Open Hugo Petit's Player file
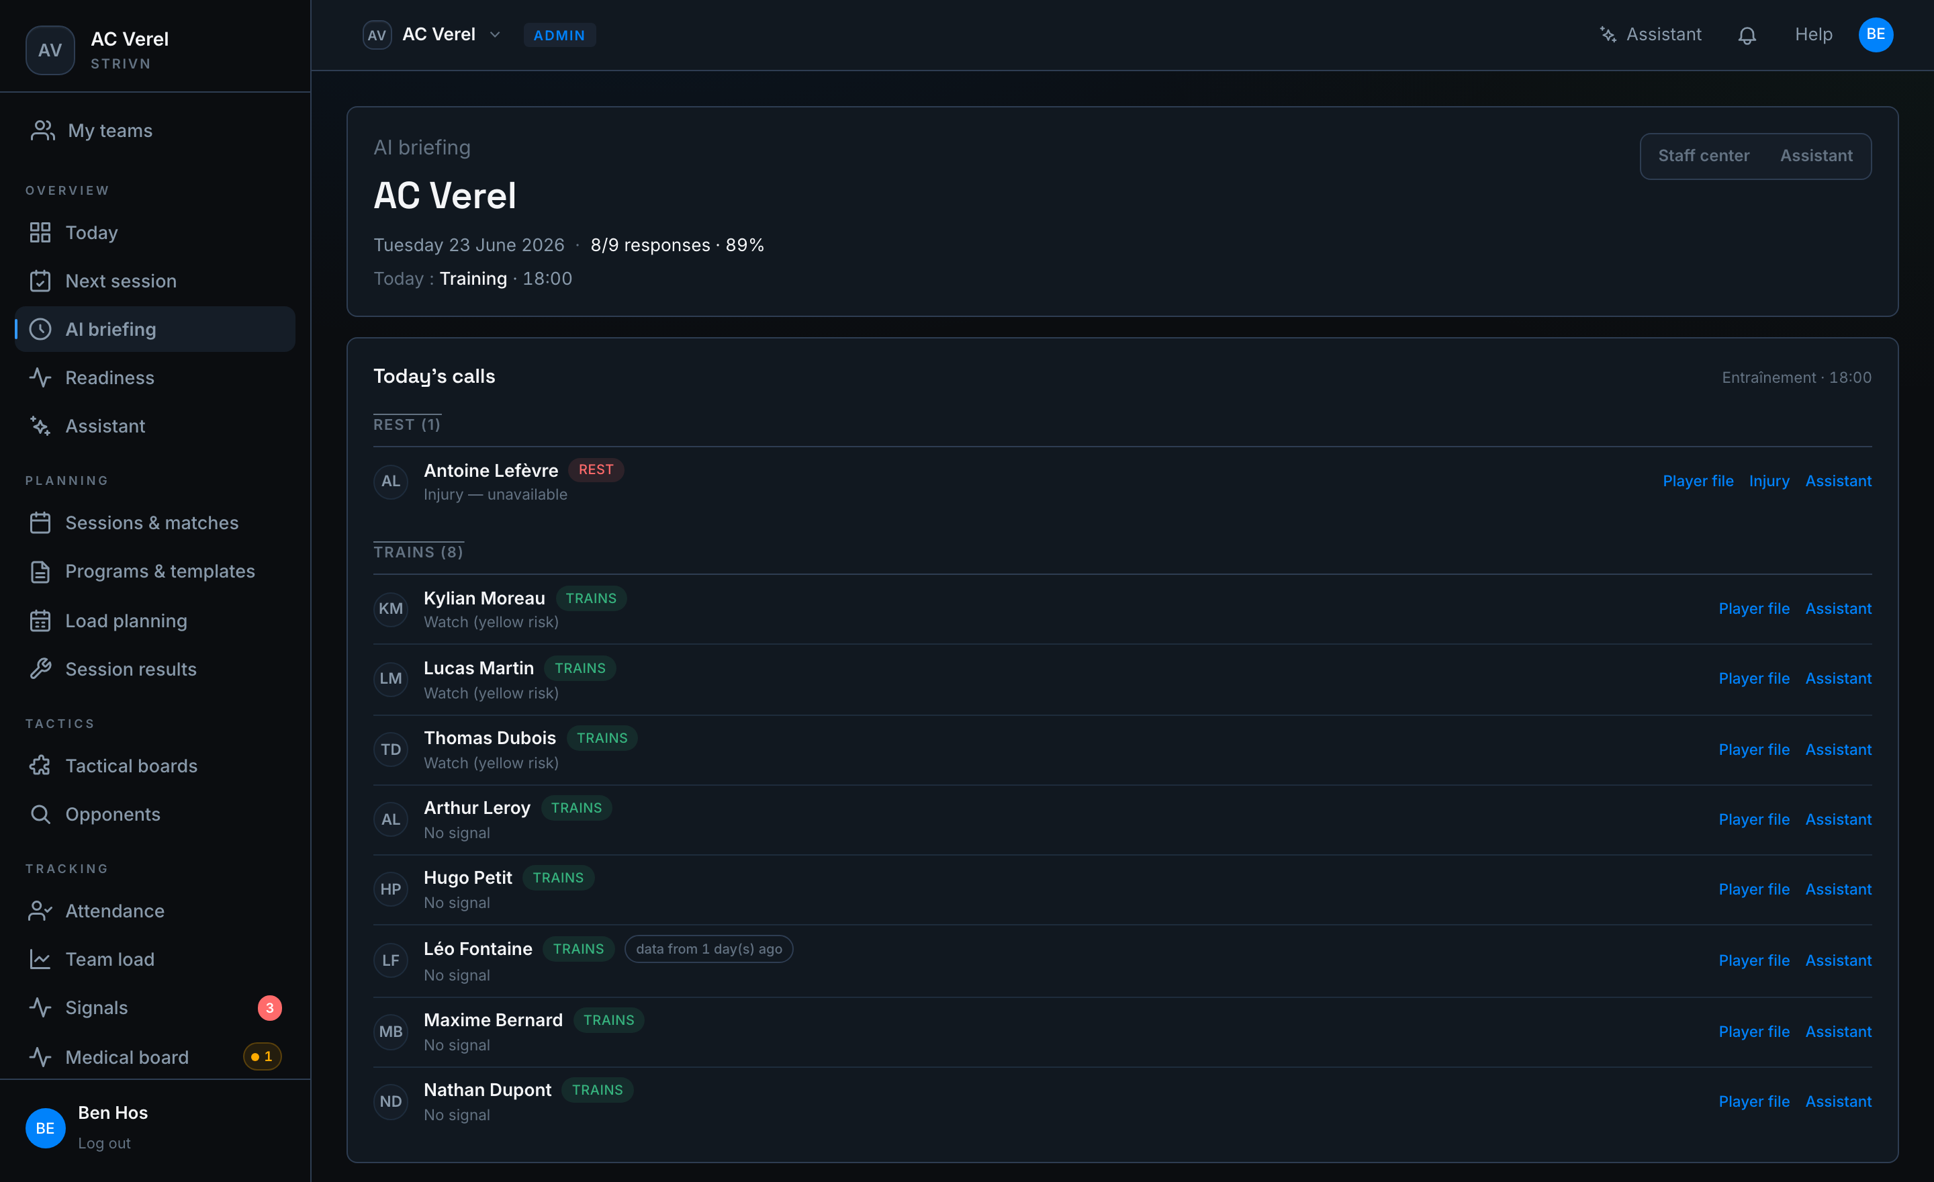The image size is (1934, 1182). tap(1753, 889)
